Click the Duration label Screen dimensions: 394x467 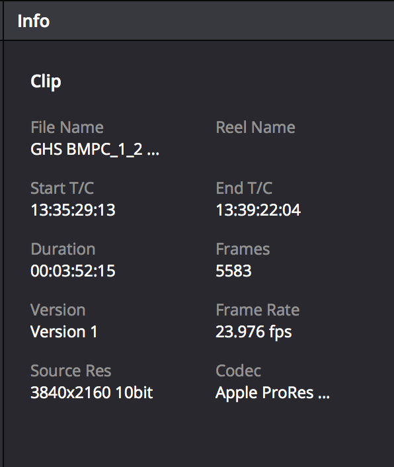(x=63, y=249)
